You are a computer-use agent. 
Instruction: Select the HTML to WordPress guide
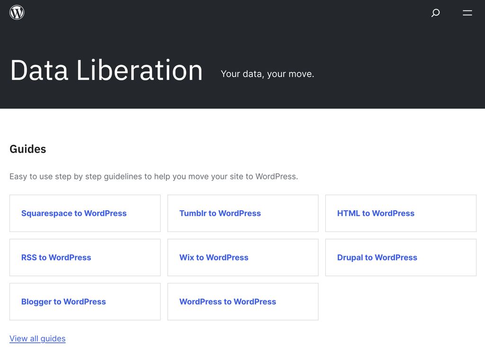tap(376, 214)
